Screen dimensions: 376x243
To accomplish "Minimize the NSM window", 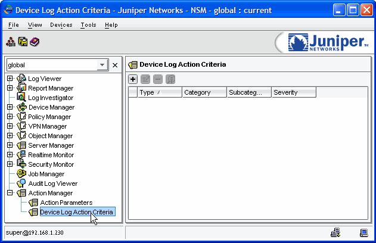I will (x=339, y=10).
